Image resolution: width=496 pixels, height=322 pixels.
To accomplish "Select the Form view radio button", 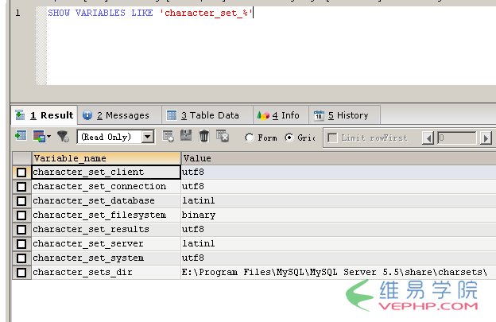I will (x=250, y=138).
